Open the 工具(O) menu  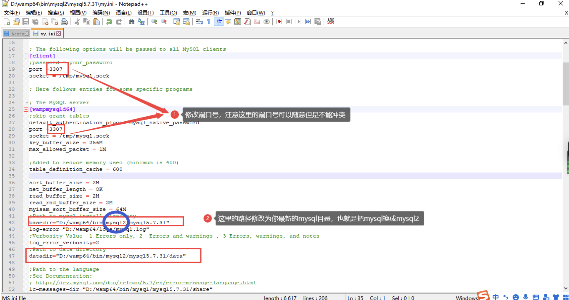click(x=168, y=13)
